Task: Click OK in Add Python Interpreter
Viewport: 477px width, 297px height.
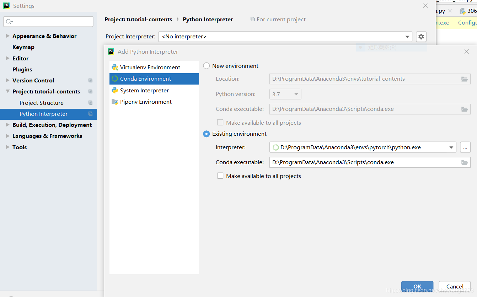Action: coord(417,287)
